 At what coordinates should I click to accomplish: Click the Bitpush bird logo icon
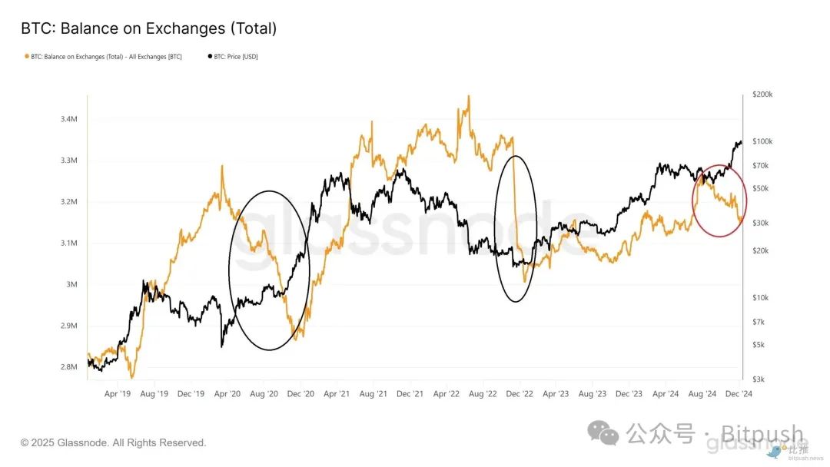point(775,452)
